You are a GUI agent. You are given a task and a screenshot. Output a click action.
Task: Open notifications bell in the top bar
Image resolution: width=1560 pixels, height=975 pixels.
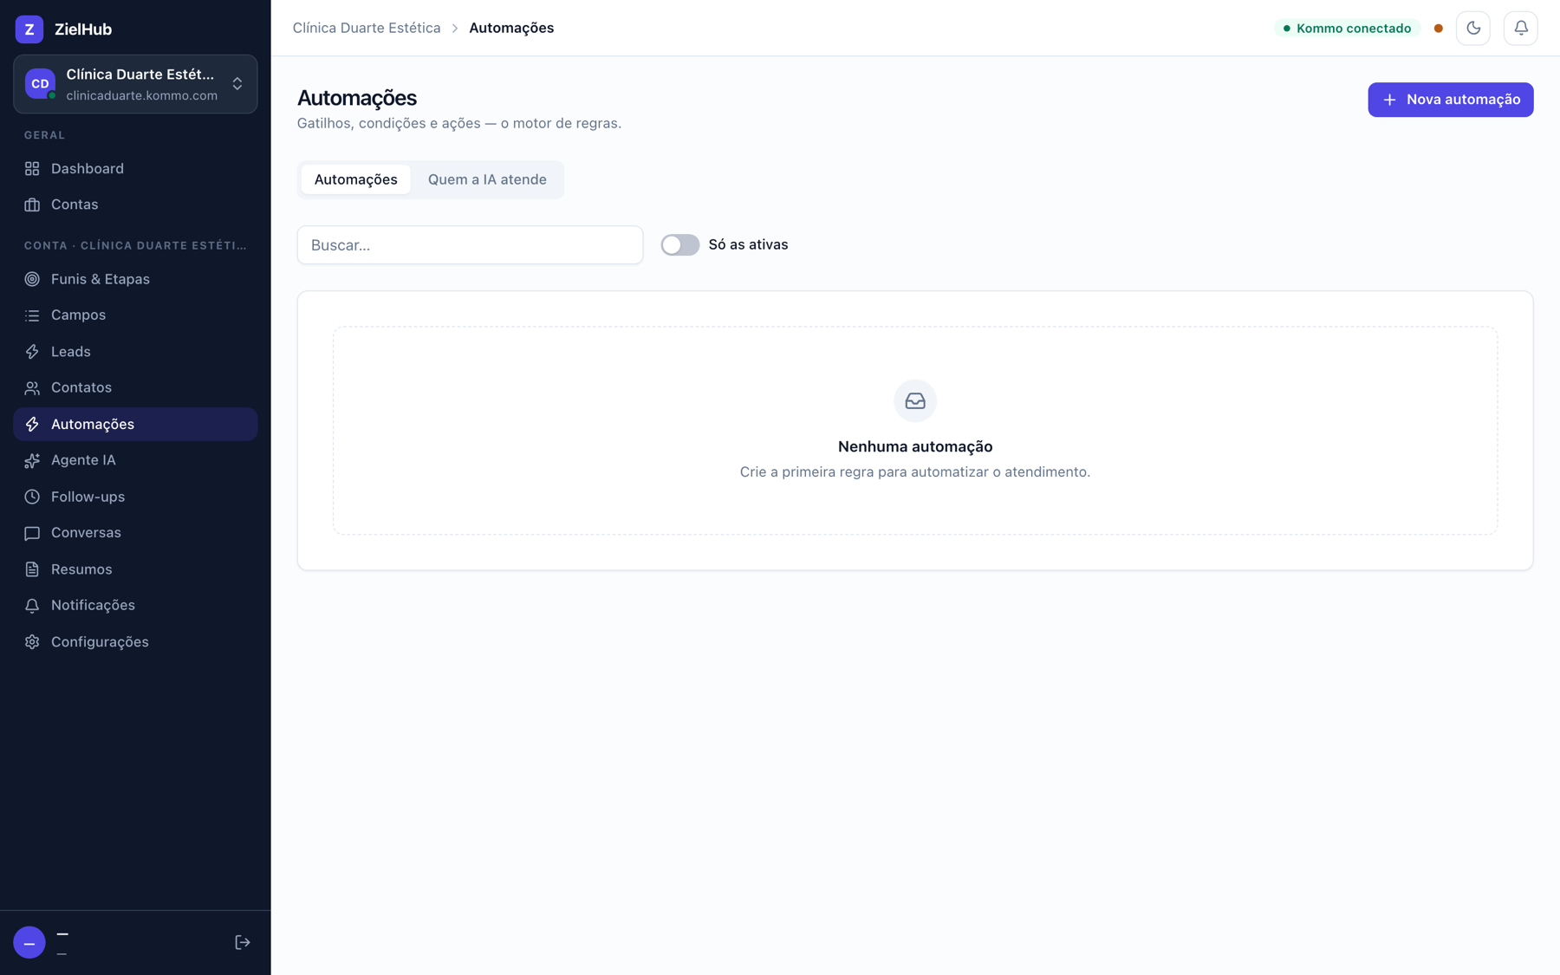click(x=1521, y=29)
